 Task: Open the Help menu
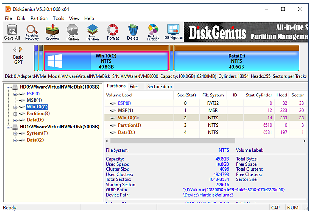click(x=89, y=18)
